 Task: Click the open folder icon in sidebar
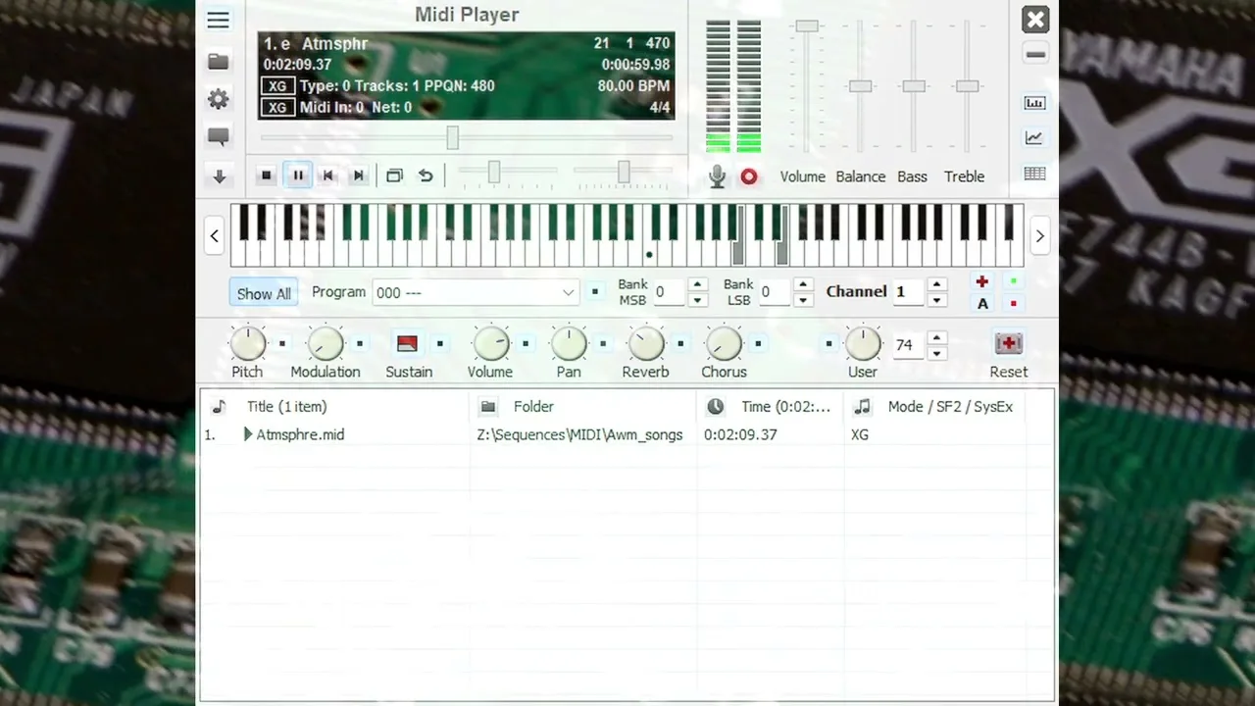pyautogui.click(x=218, y=62)
